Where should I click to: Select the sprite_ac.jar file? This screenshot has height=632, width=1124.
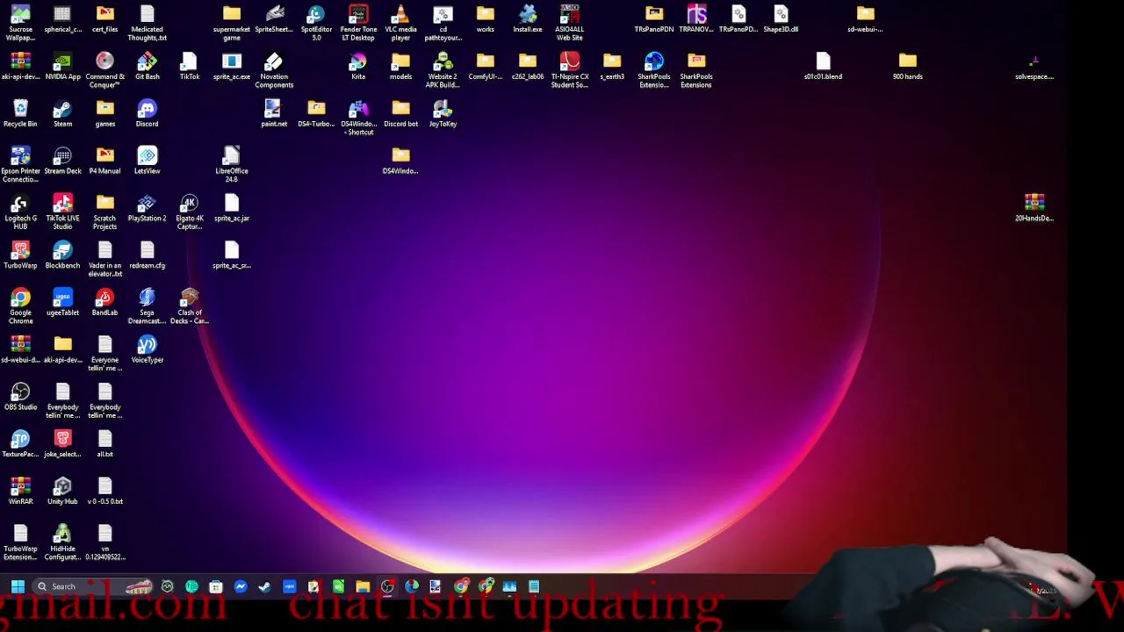click(x=232, y=208)
